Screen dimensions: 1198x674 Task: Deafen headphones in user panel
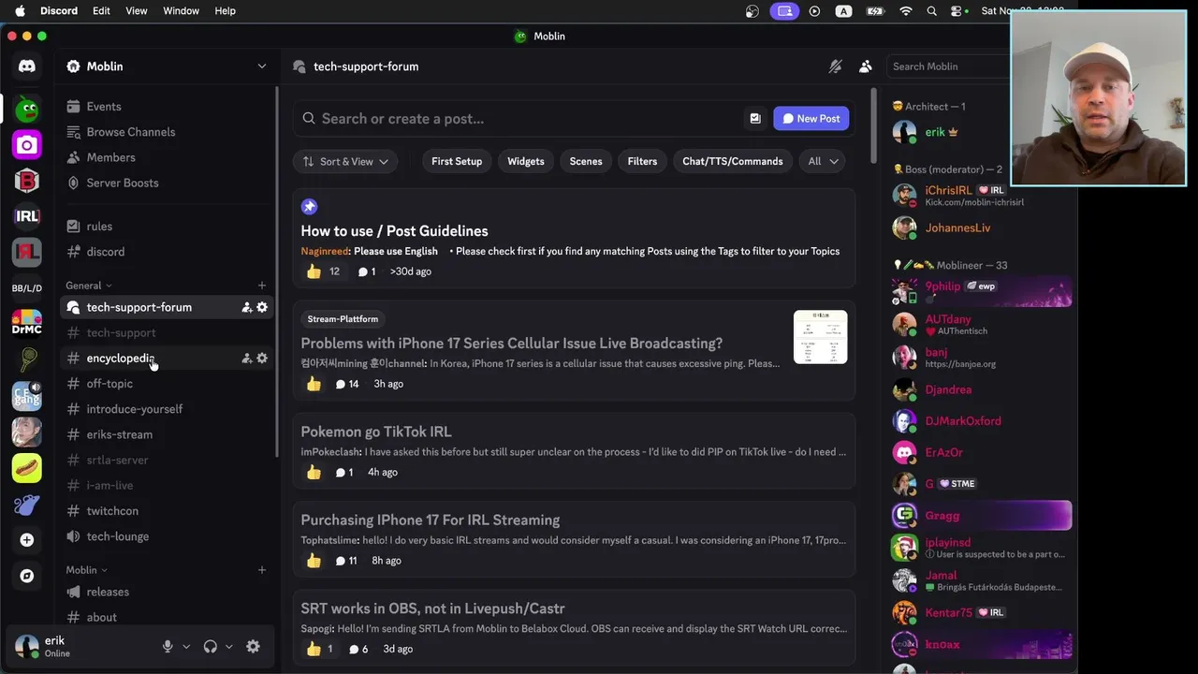coord(211,646)
